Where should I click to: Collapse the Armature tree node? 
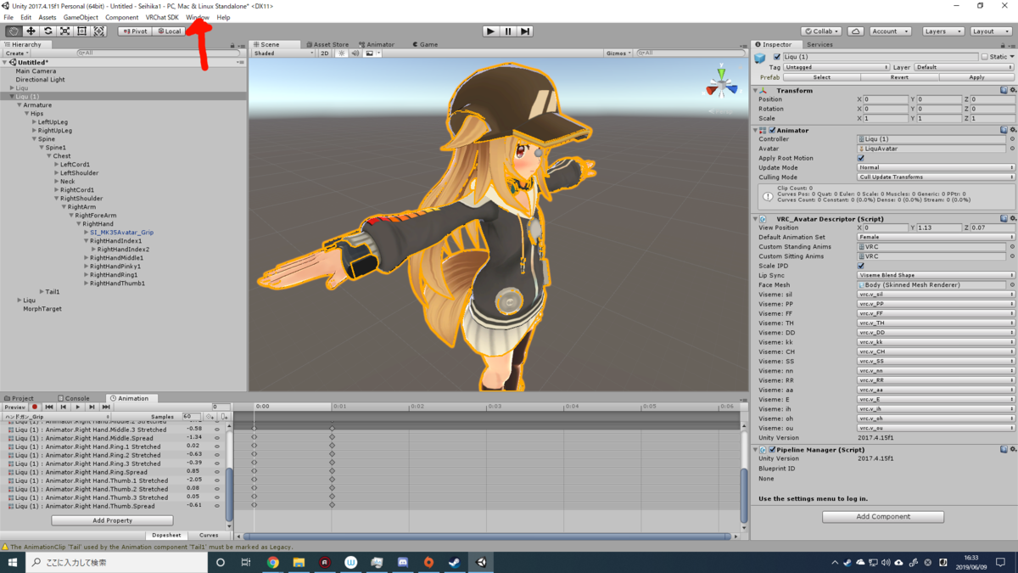tap(19, 105)
